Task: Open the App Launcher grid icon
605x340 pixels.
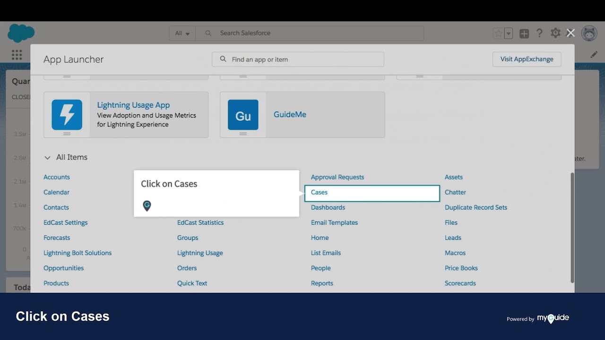Action: coord(17,55)
